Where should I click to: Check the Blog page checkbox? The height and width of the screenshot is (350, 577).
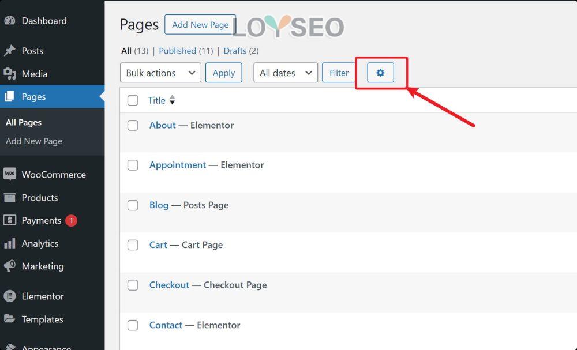133,205
